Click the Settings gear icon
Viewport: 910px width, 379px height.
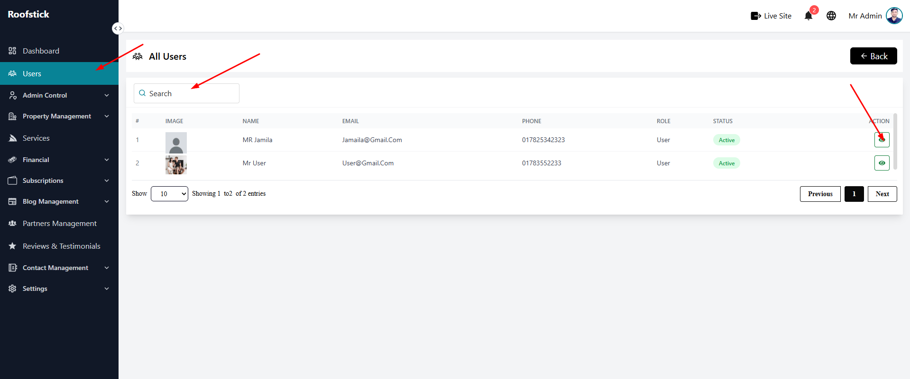(12, 289)
